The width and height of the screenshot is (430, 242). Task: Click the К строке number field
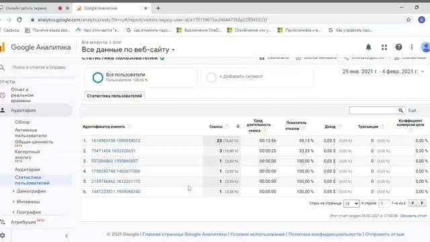pyautogui.click(x=384, y=203)
